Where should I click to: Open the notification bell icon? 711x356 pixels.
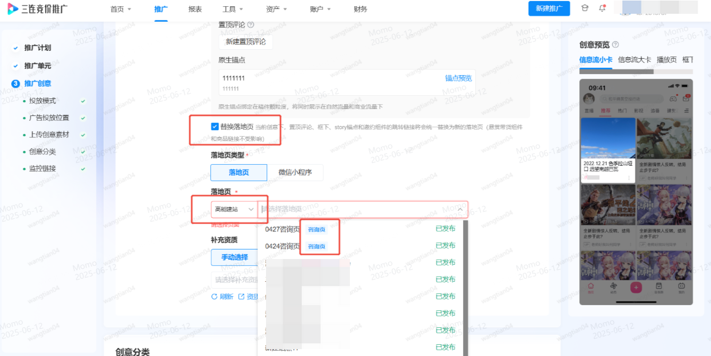[602, 8]
